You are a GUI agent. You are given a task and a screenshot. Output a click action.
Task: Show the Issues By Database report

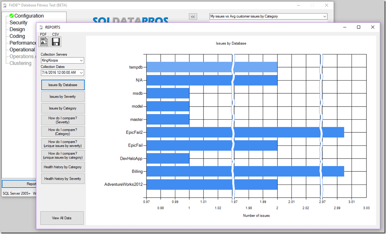pos(62,85)
